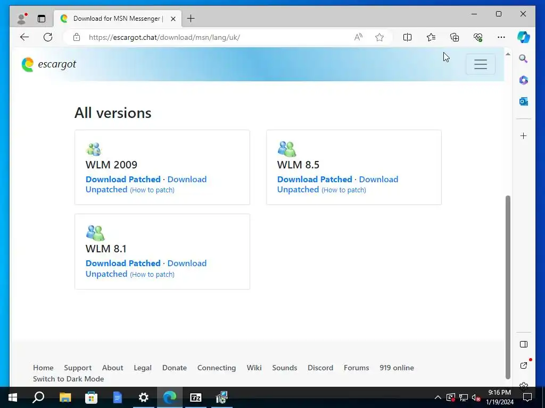Open a new browser tab
This screenshot has width=545, height=408.
tap(191, 19)
